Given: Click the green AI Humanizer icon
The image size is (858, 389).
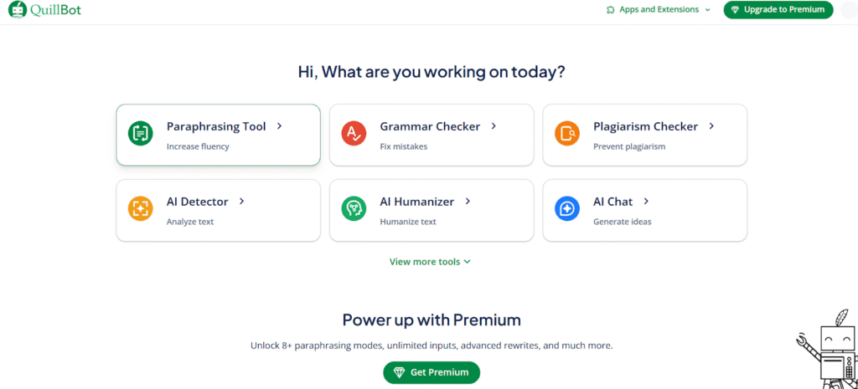Looking at the screenshot, I should click(x=354, y=208).
